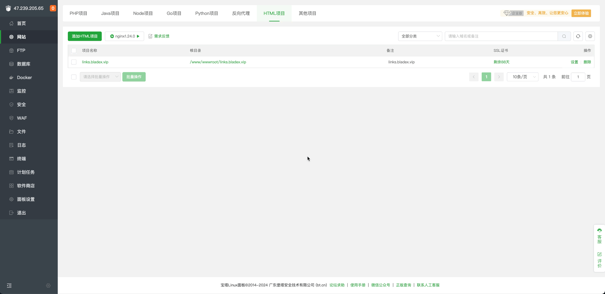Click the grid icon beside 软件商店
Image resolution: width=605 pixels, height=294 pixels.
pyautogui.click(x=11, y=186)
